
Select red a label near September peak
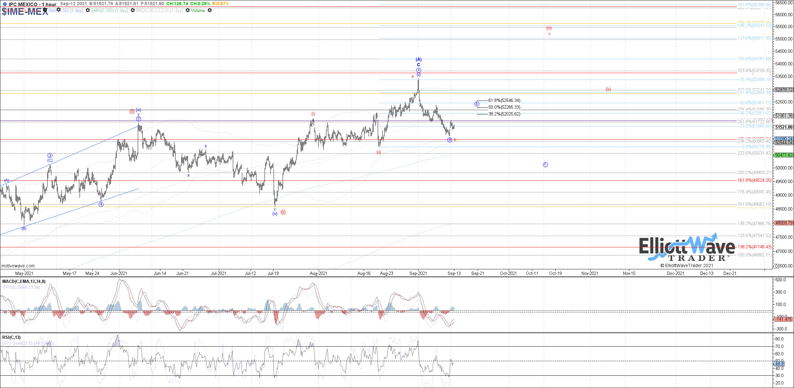(x=412, y=76)
